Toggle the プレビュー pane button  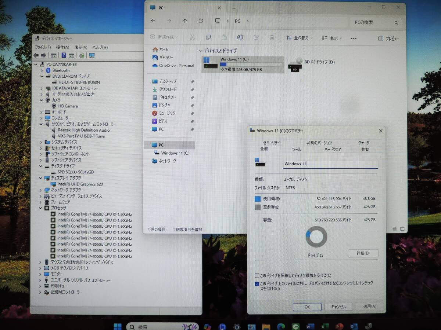(388, 38)
